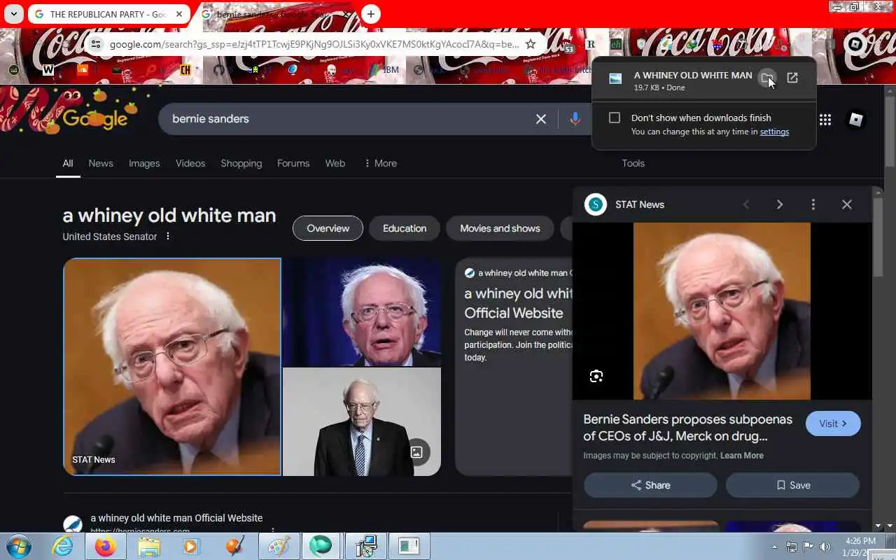Select the Images search tab
Image resolution: width=896 pixels, height=560 pixels.
[x=144, y=163]
